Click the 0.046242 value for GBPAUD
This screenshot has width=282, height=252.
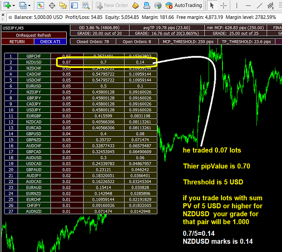[x=140, y=170]
